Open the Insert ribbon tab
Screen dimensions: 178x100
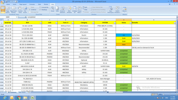coord(14,4)
